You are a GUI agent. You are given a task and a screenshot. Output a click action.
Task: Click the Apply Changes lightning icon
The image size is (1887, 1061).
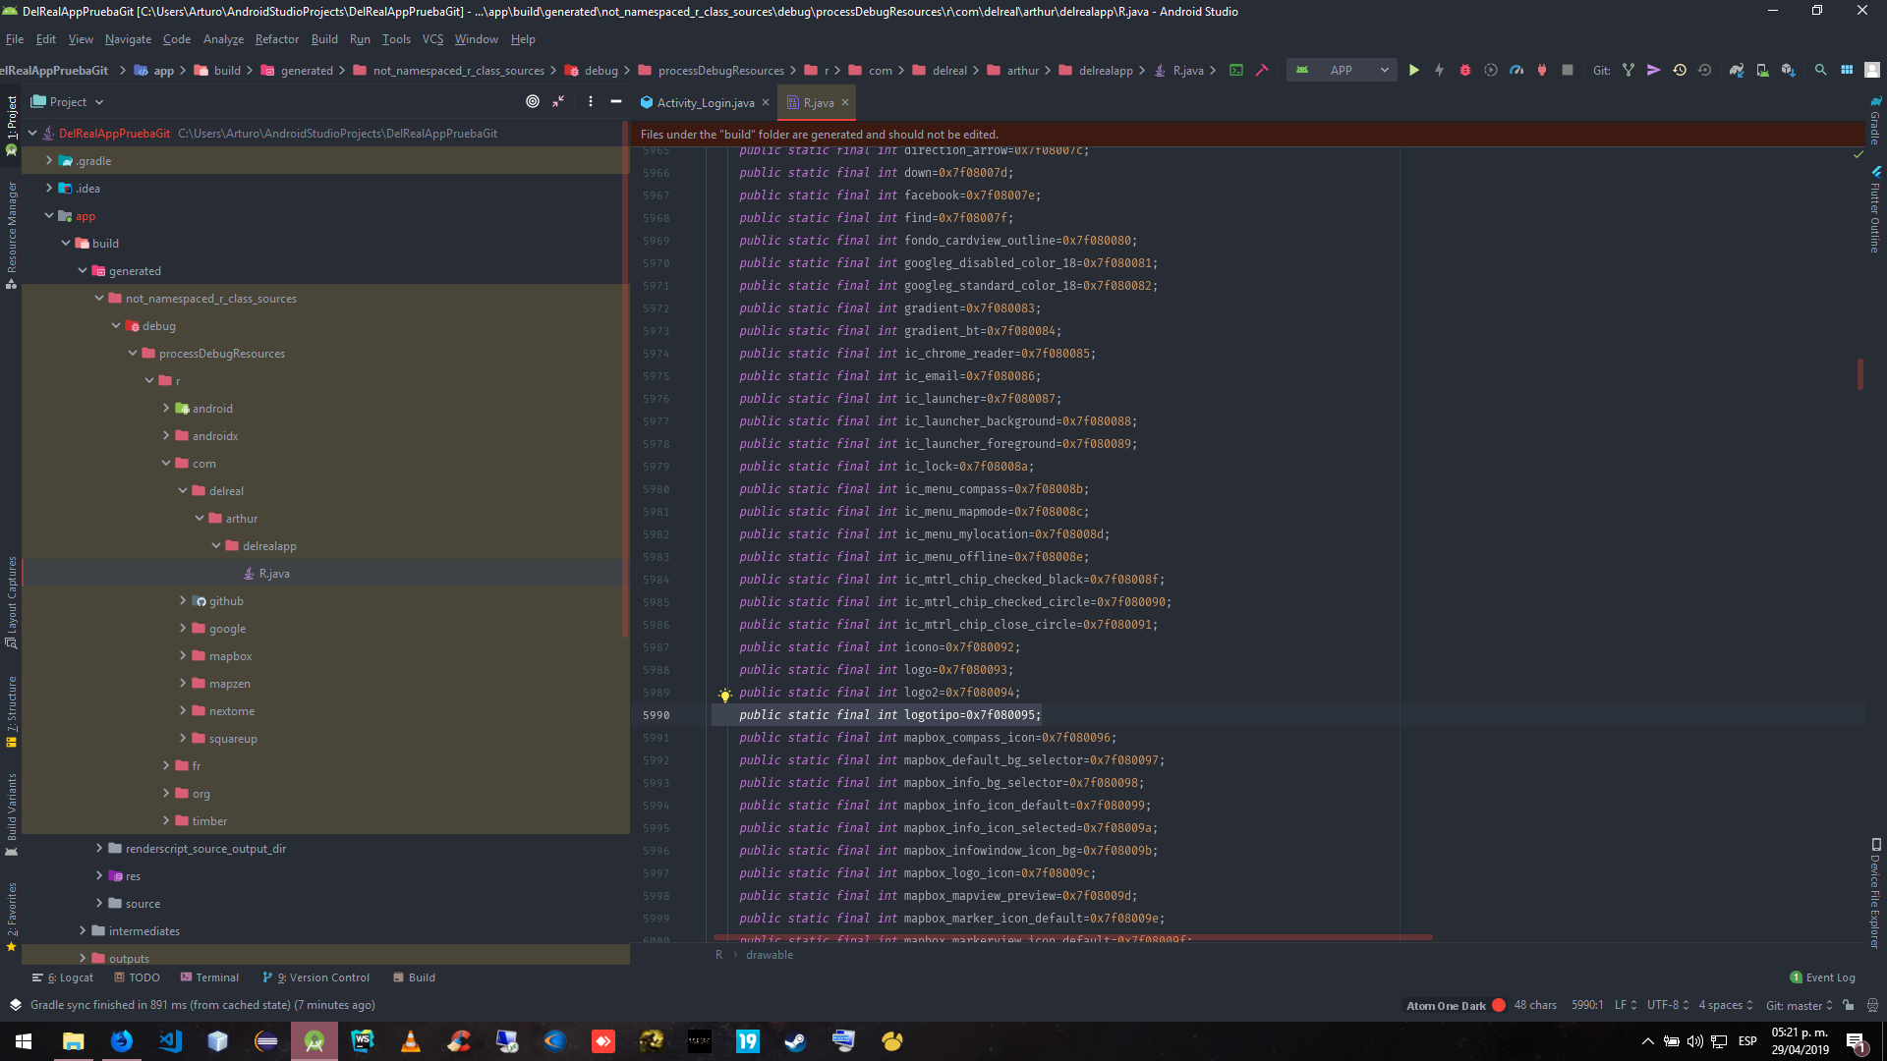1439,70
